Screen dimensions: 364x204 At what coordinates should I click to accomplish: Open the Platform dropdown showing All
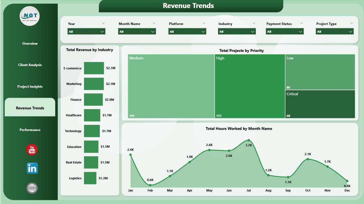coord(187,31)
